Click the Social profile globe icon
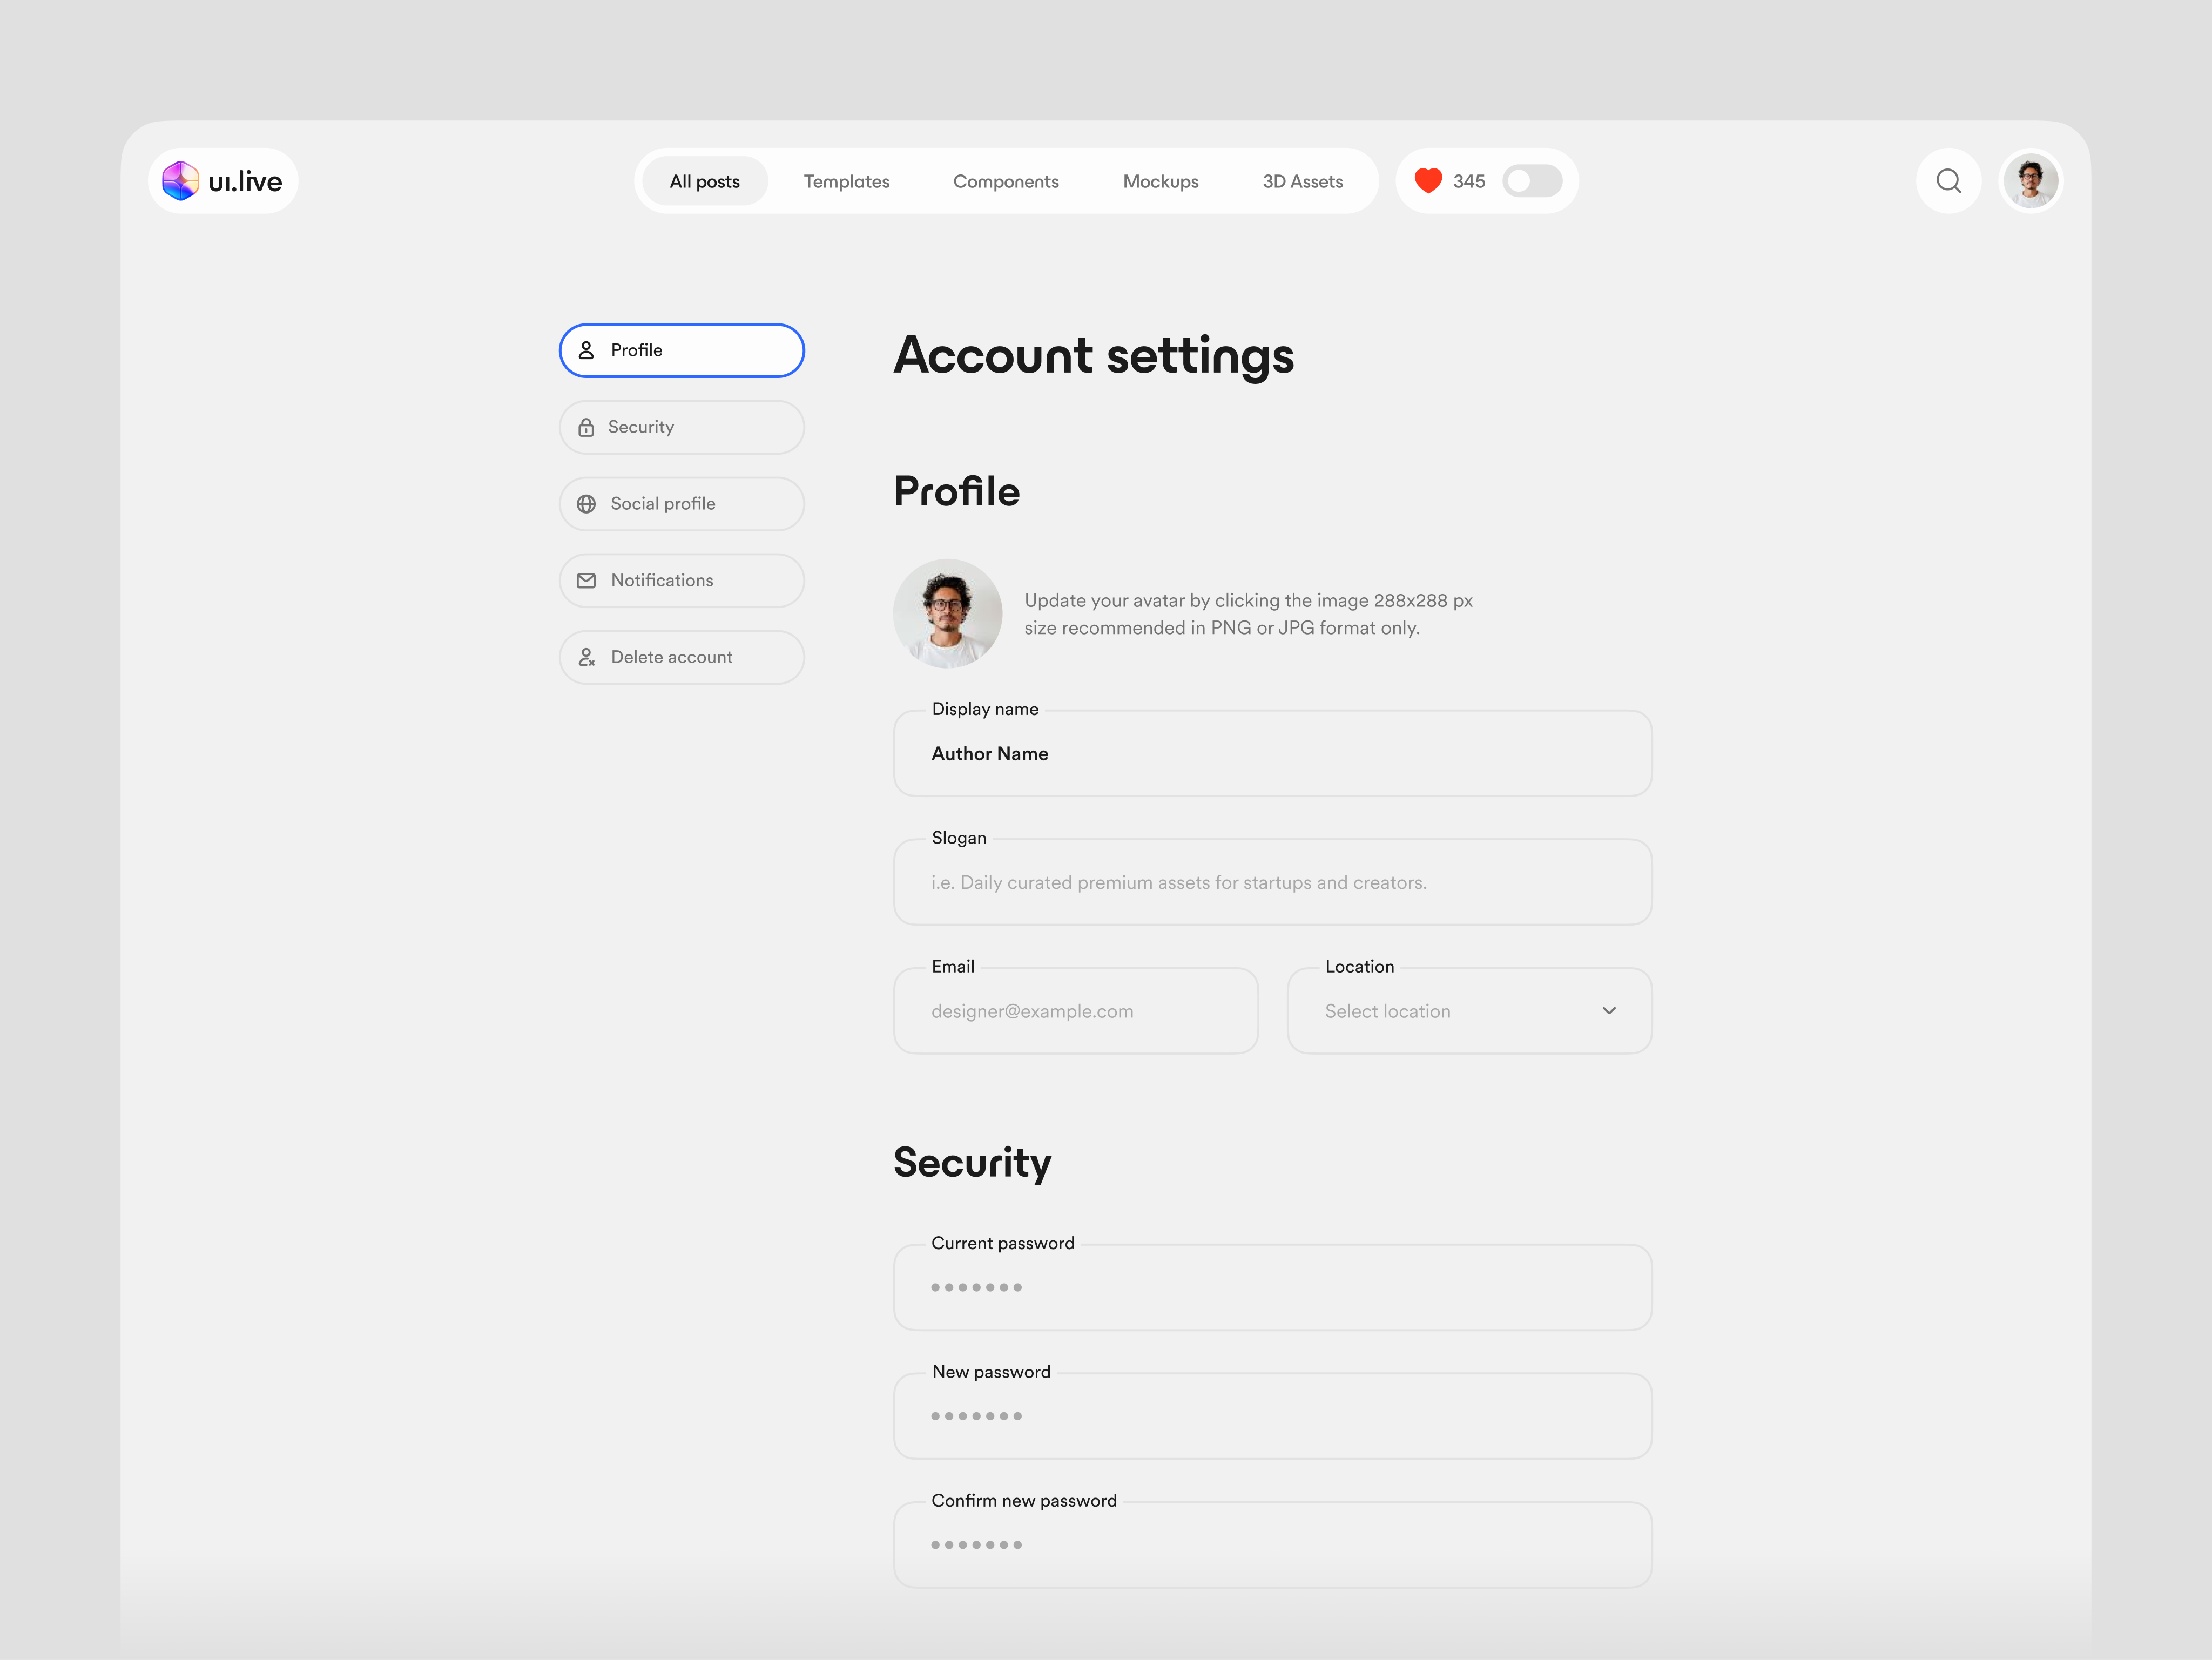 coord(587,504)
